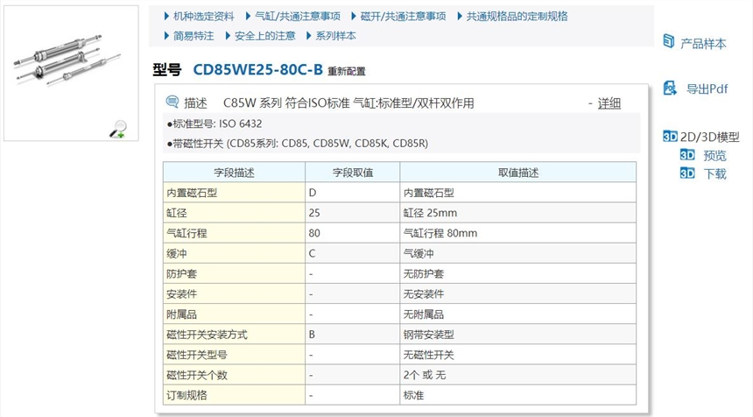The width and height of the screenshot is (753, 417).
Task: Click the model number CD85WE25-80C-B
Action: (x=258, y=70)
